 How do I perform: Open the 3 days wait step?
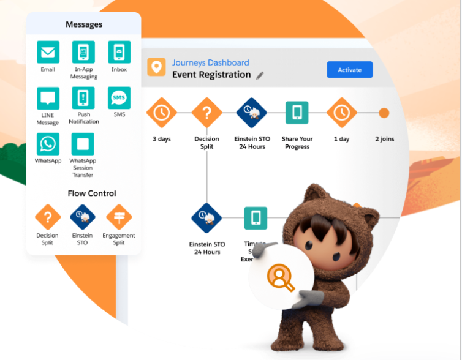pyautogui.click(x=162, y=113)
